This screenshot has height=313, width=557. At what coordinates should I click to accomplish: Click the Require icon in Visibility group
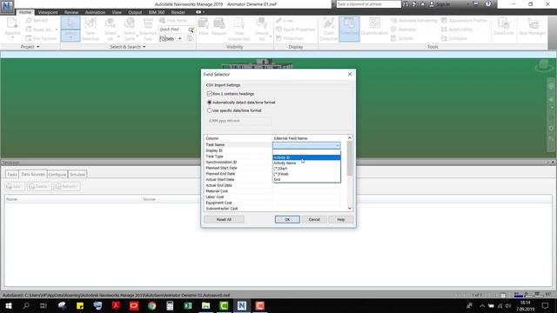point(218,23)
